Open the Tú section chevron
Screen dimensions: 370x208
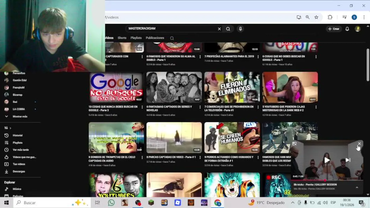click(10, 128)
